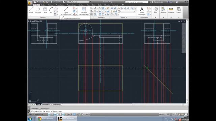Toggle the first status bar drafting icon
The height and width of the screenshot is (121, 216).
click(x=49, y=114)
